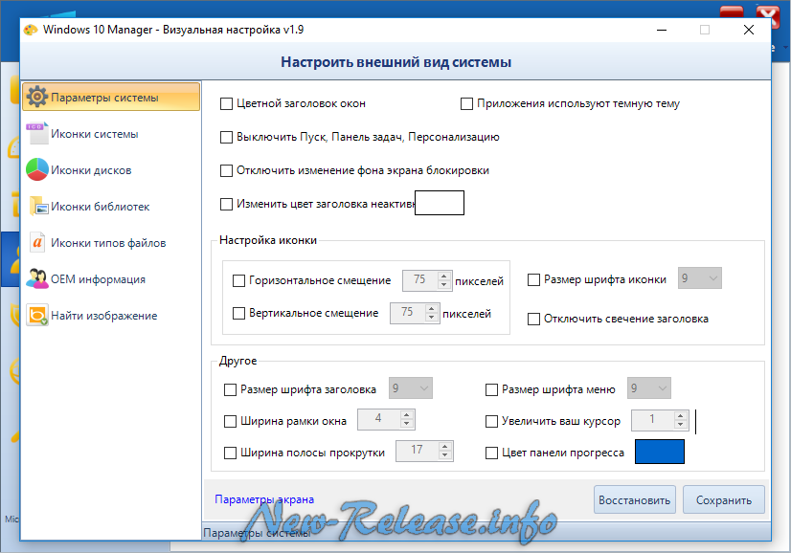Toggle Ширина рамки окна checkbox

click(x=230, y=421)
